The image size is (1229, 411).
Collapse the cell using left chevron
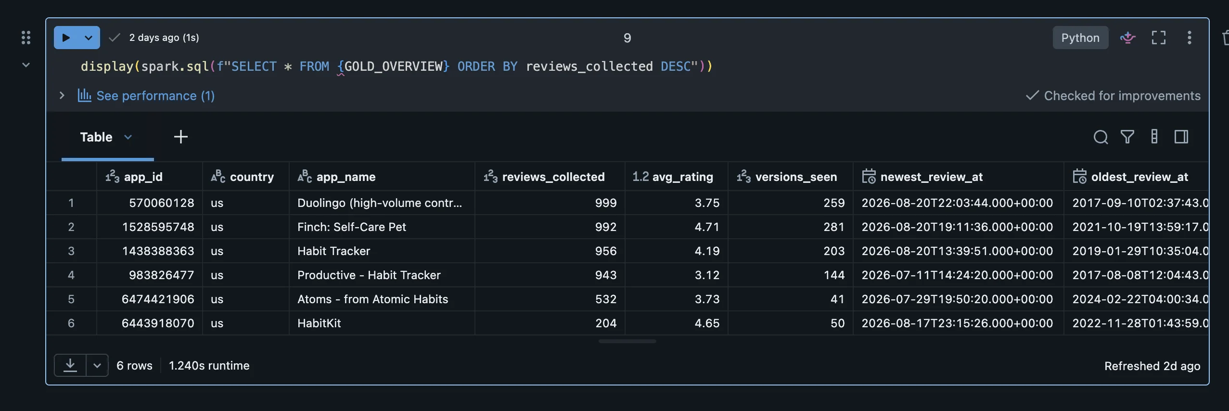click(26, 65)
